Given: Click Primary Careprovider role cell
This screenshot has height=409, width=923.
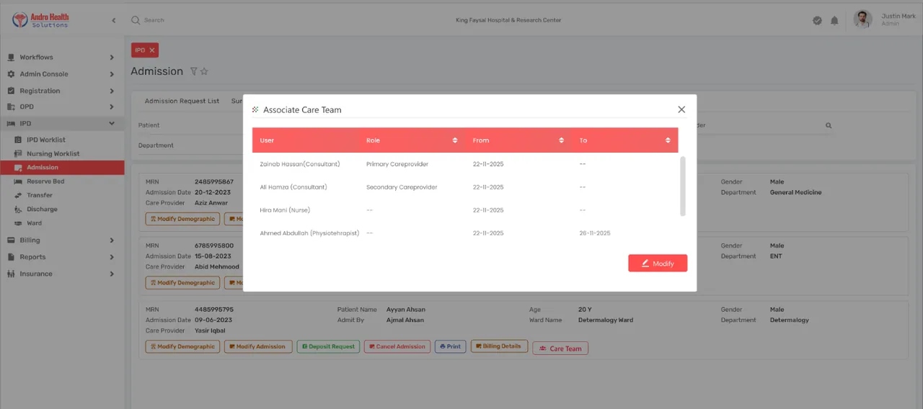Looking at the screenshot, I should point(397,164).
